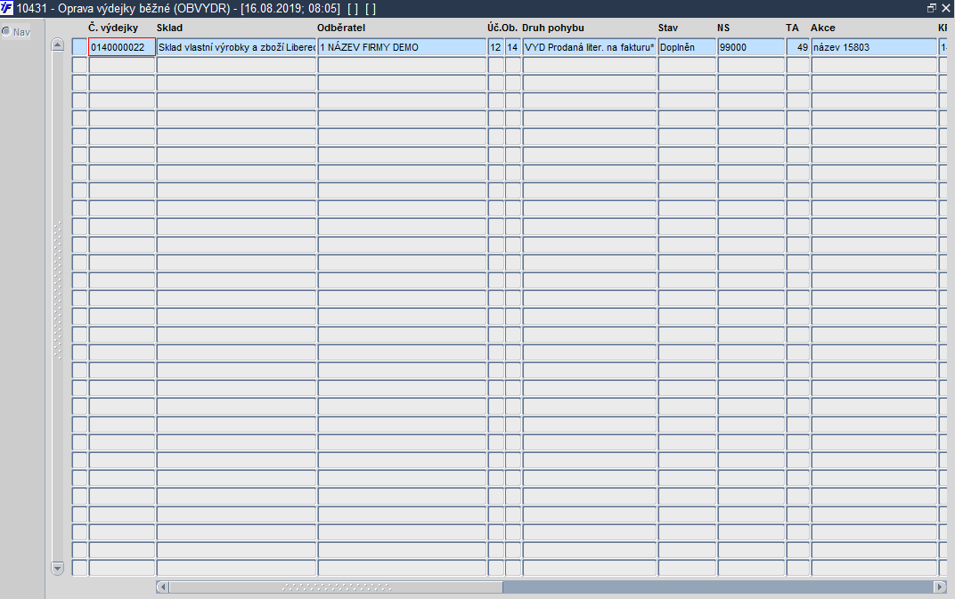Click the vertical scroll up arrow
This screenshot has height=599, width=955.
point(57,45)
